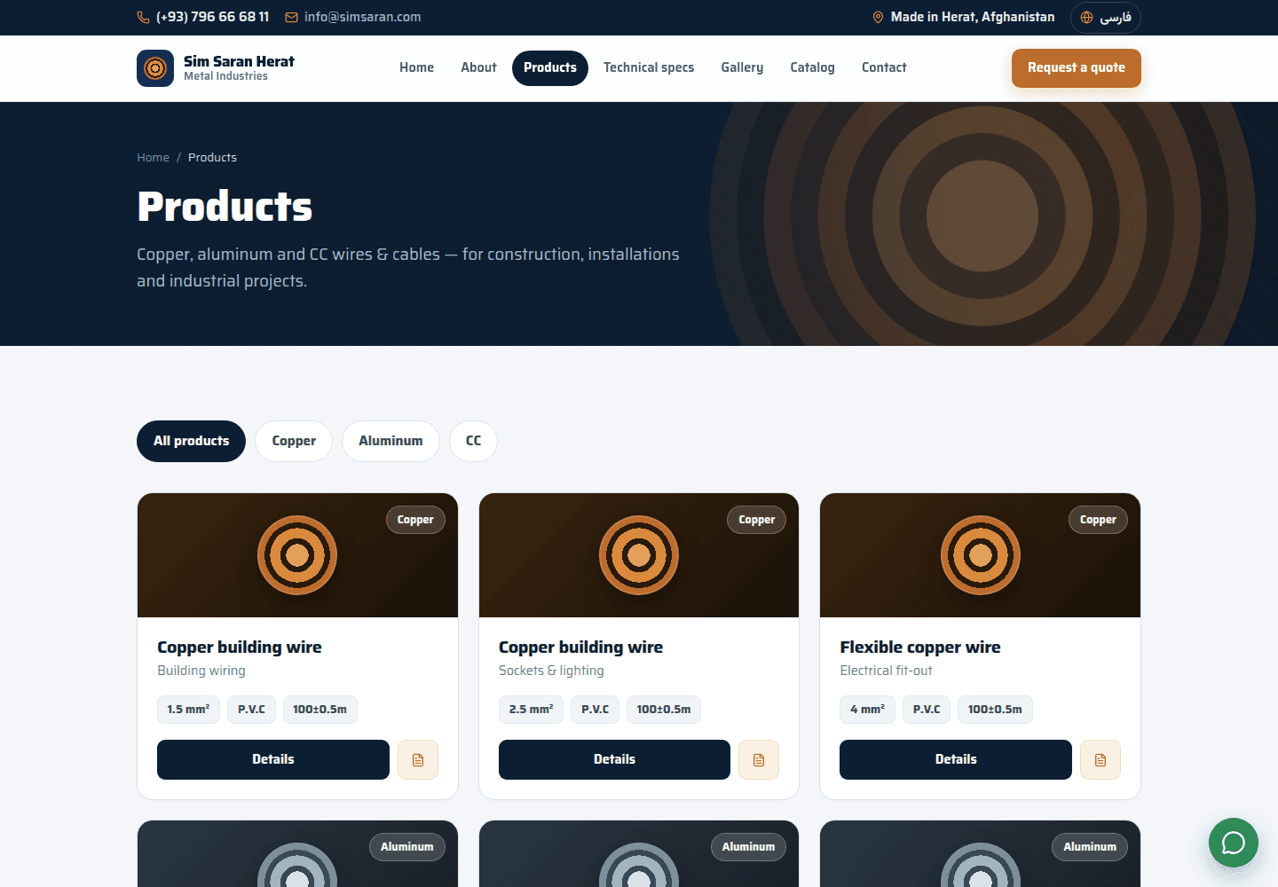Click the 2.5 mm² spec tag
Image resolution: width=1278 pixels, height=887 pixels.
pos(531,710)
